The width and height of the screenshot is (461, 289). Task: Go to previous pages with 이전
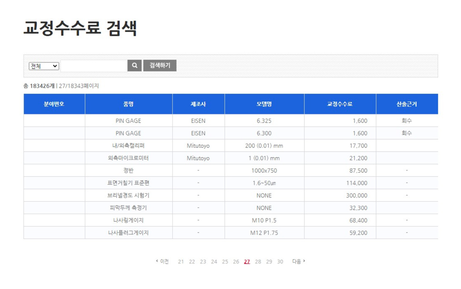tap(162, 261)
